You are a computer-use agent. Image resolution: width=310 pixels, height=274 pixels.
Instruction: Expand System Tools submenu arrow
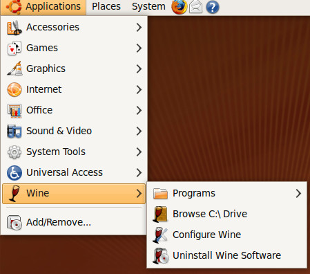coord(139,152)
